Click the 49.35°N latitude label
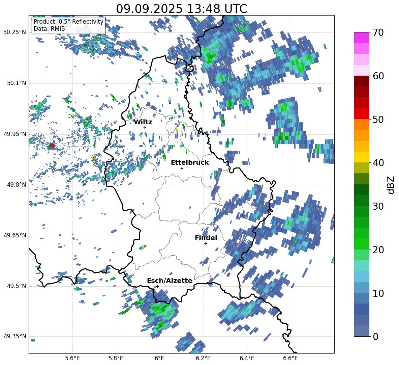399x365 pixels. (x=15, y=336)
